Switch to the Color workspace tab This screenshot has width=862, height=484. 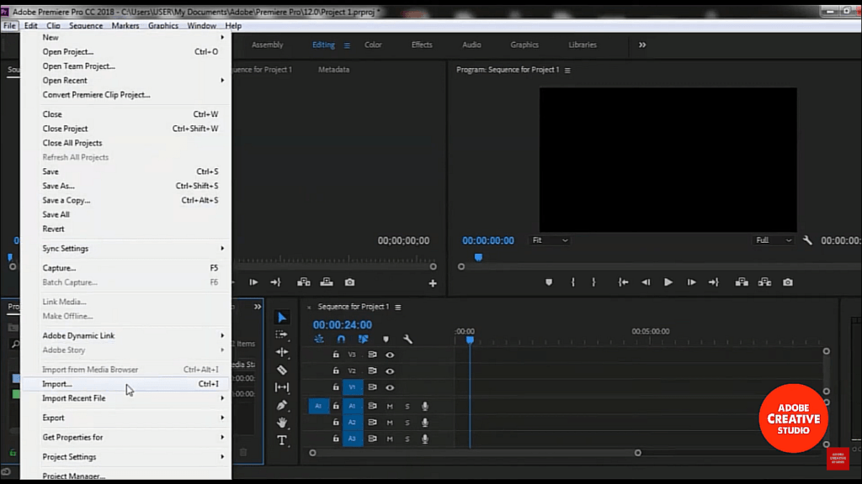373,45
